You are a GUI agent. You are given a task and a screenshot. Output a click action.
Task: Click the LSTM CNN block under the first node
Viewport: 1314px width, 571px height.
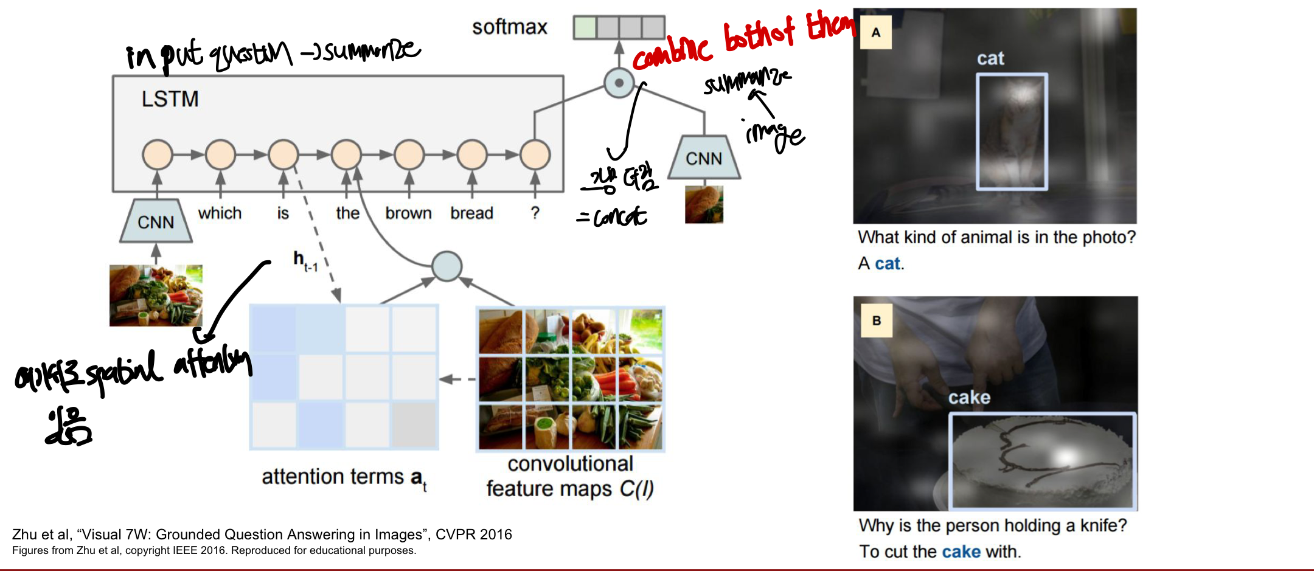tap(156, 221)
